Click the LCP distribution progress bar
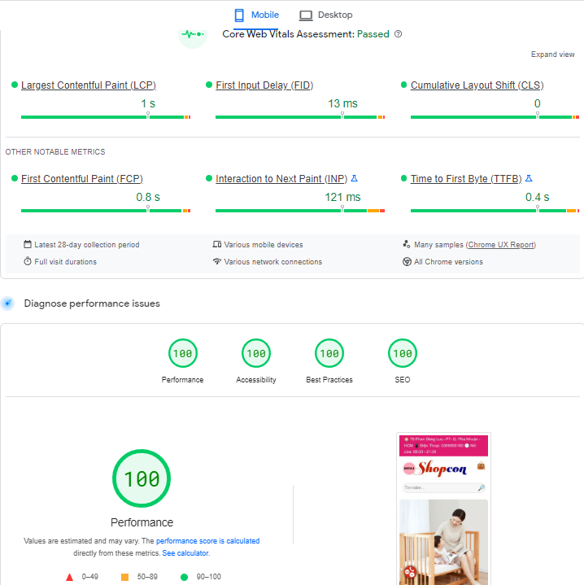This screenshot has height=585, width=584. (x=105, y=117)
